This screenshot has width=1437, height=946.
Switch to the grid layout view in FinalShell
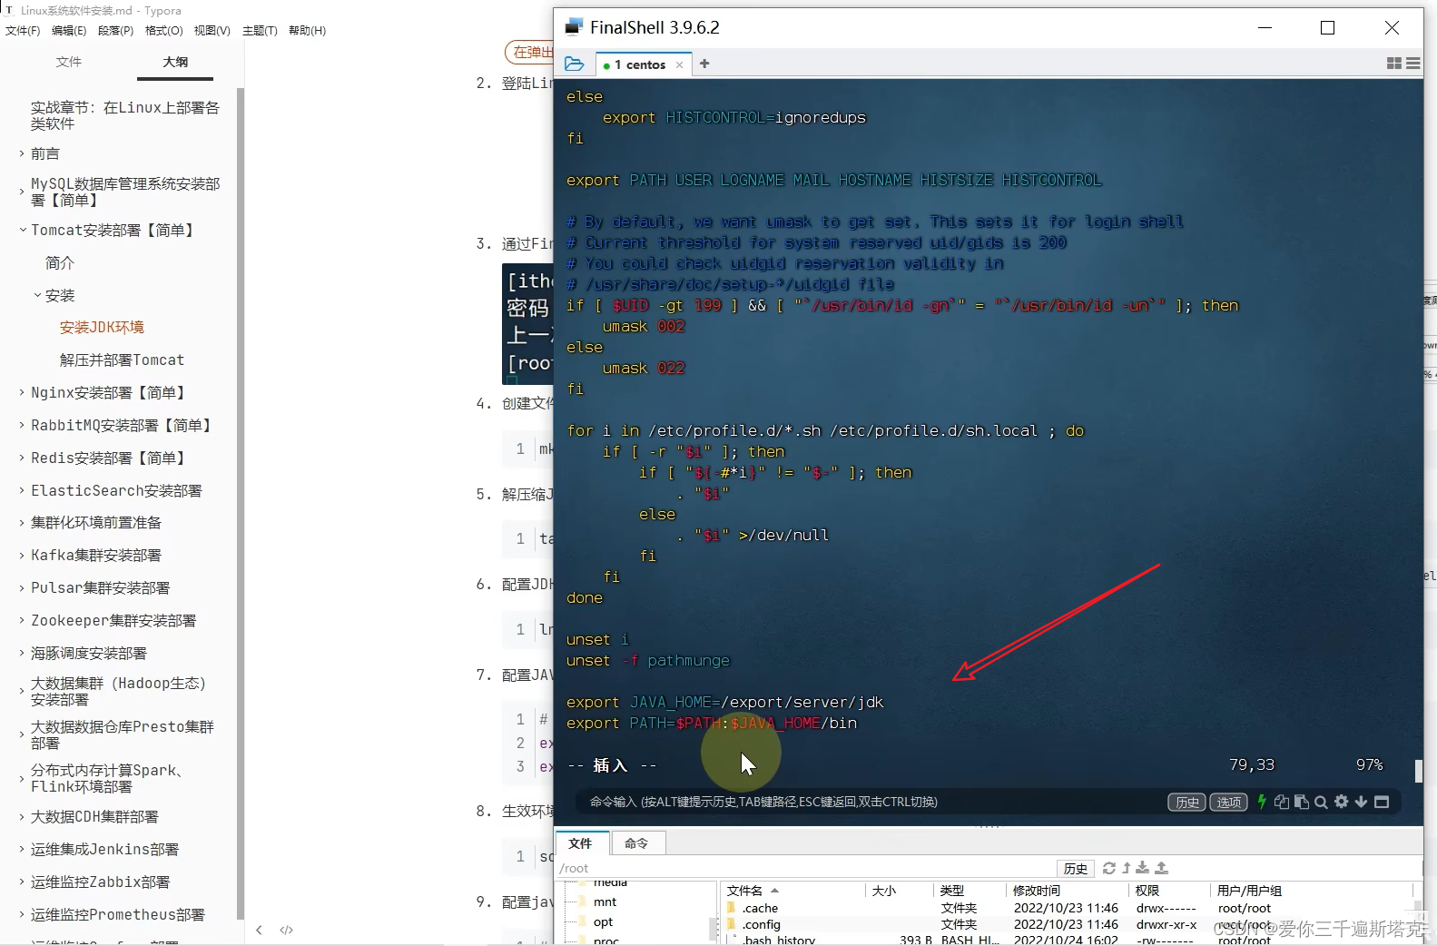click(1394, 64)
